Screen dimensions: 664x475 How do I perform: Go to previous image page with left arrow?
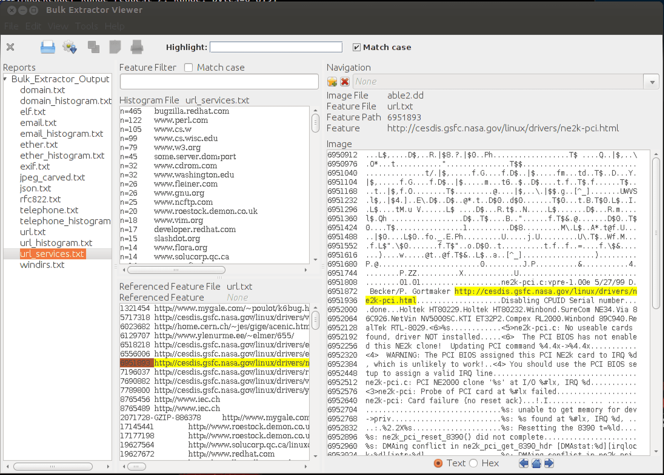pyautogui.click(x=524, y=463)
